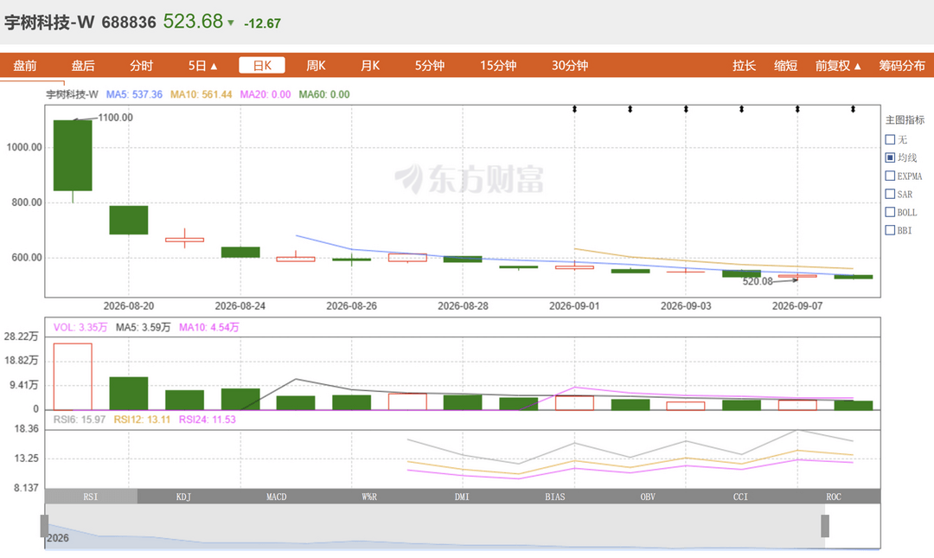Click the RSI12: 13.11 label
The height and width of the screenshot is (558, 934).
(x=142, y=420)
